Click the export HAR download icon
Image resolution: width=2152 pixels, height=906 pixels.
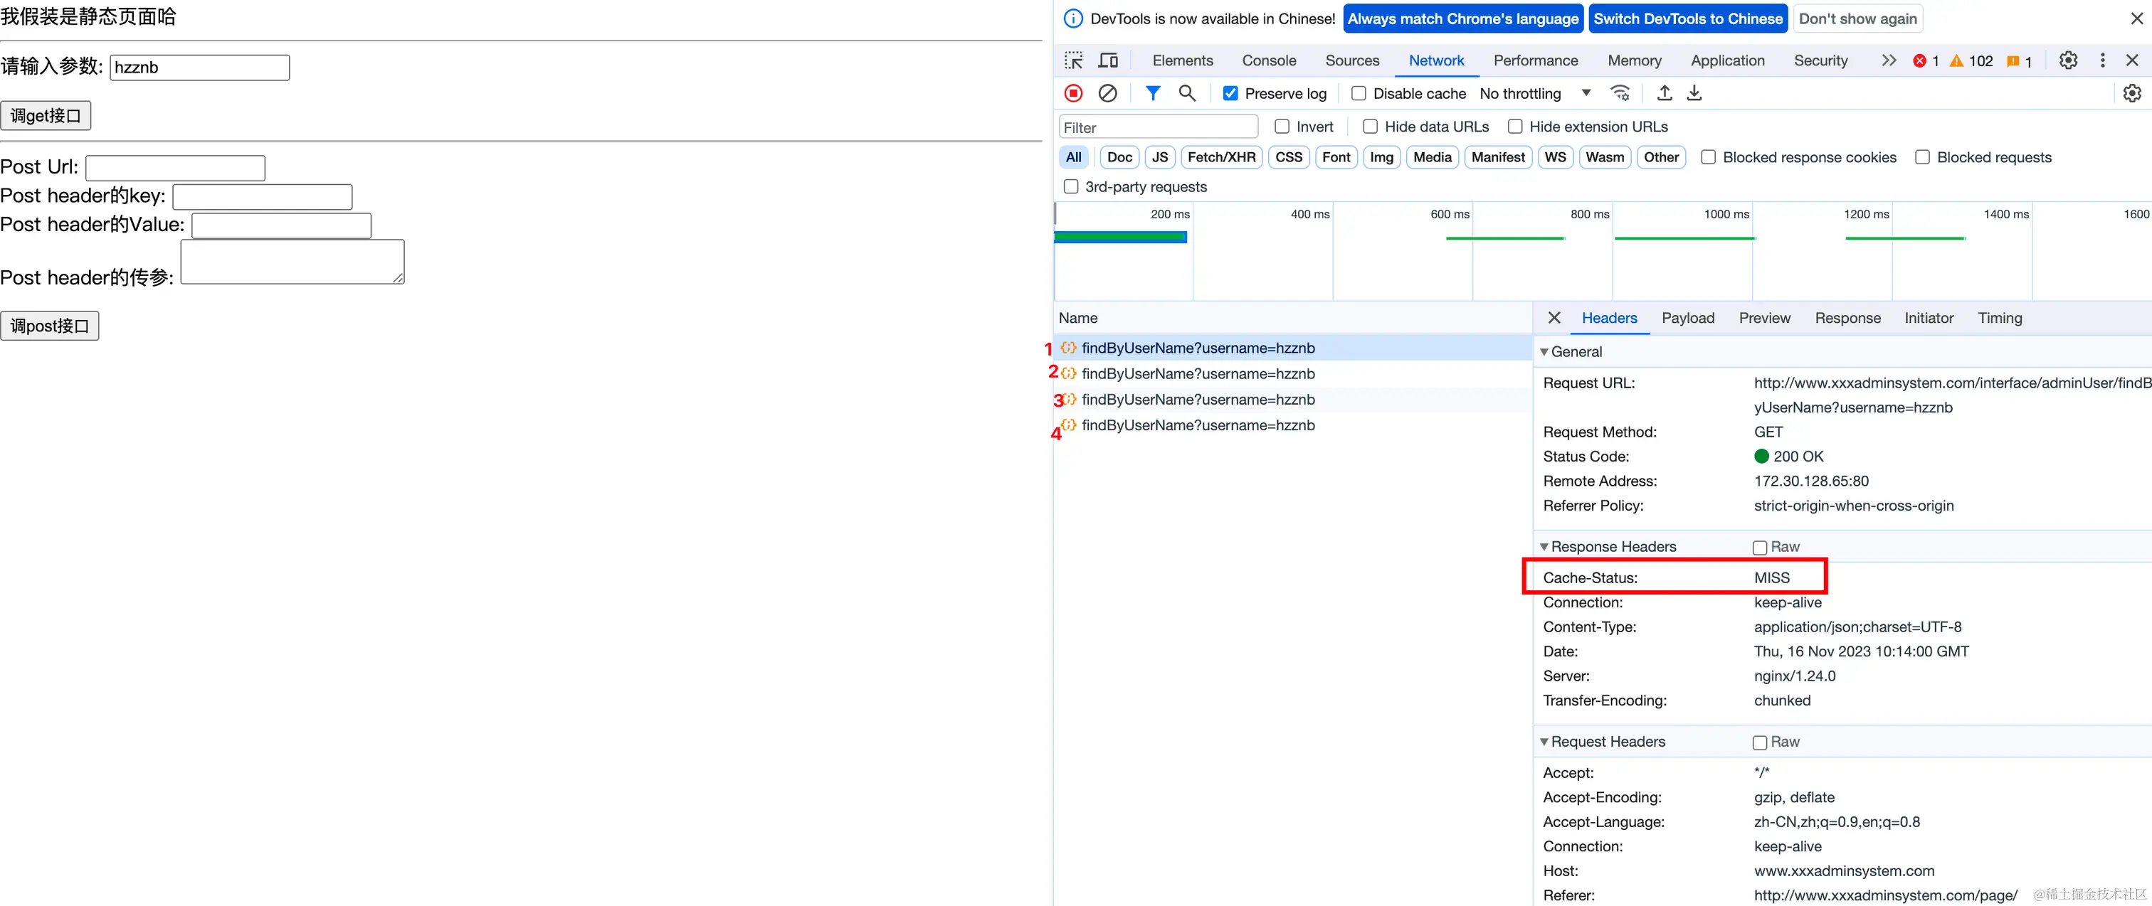1694,94
